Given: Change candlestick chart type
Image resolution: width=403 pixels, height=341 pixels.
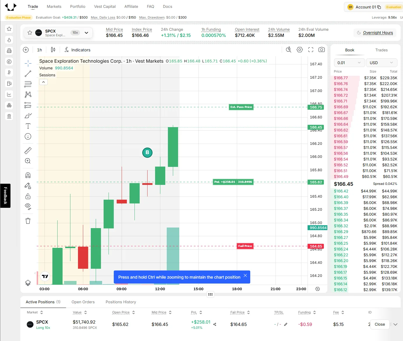Looking at the screenshot, I should pos(53,50).
